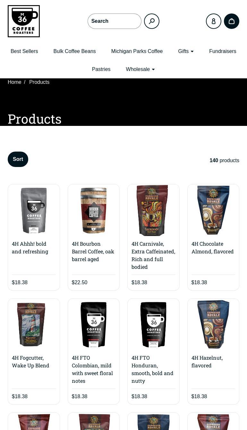Open the Sort options button
The image size is (247, 430).
point(18,159)
